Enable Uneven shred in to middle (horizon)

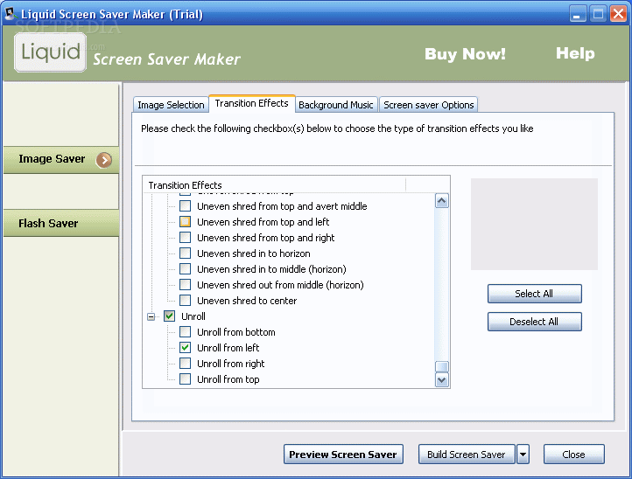click(185, 269)
